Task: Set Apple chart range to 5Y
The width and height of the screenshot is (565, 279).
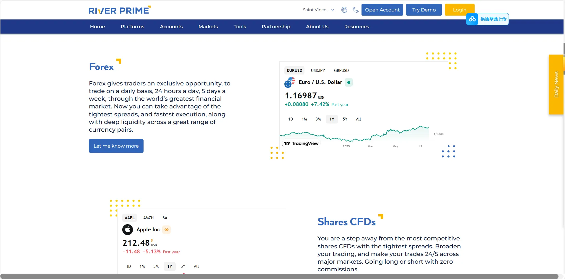Action: coord(183,266)
